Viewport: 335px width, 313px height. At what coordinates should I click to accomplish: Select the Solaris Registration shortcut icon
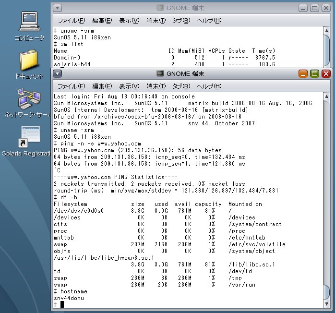point(27,137)
